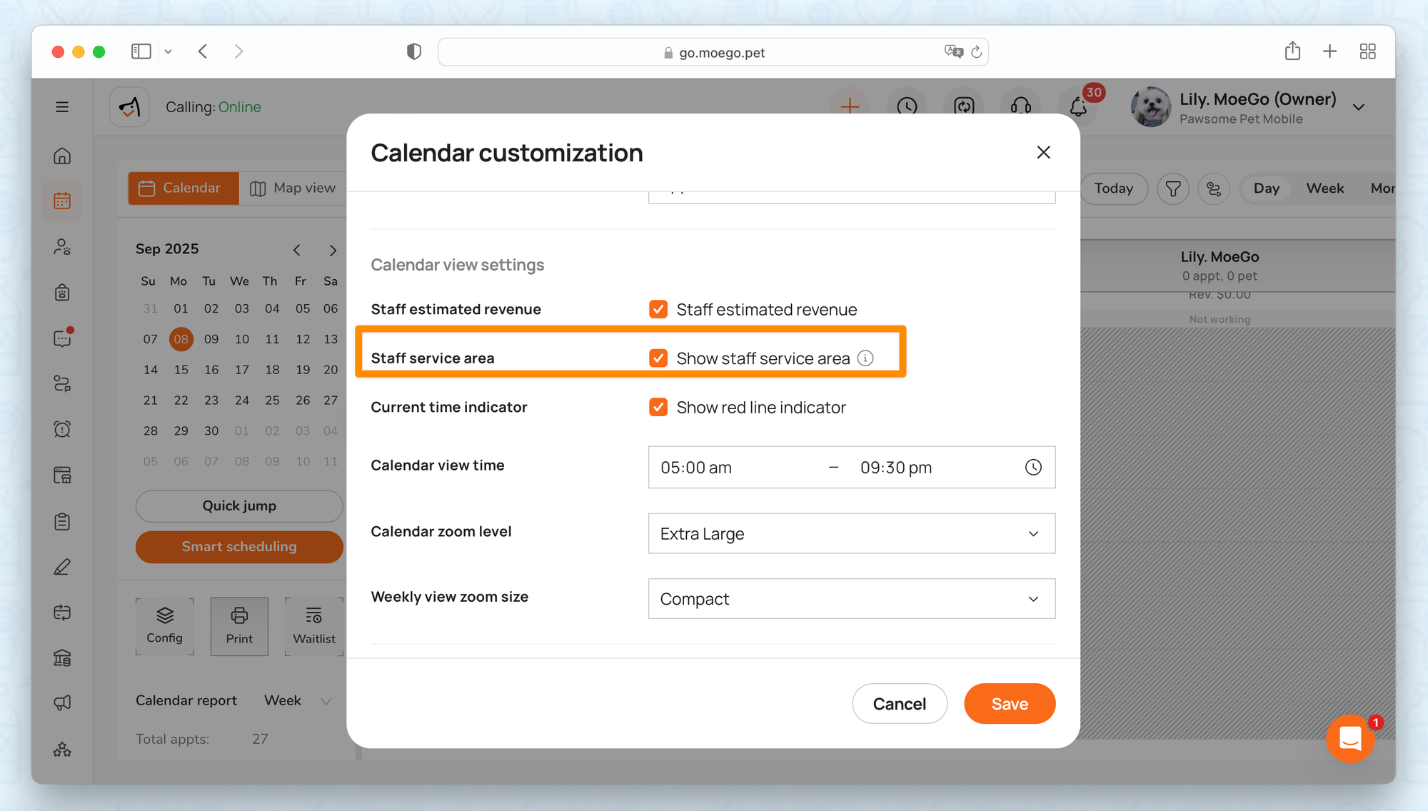Click the info icon beside Show staff service area
Image resolution: width=1428 pixels, height=811 pixels.
tap(865, 358)
